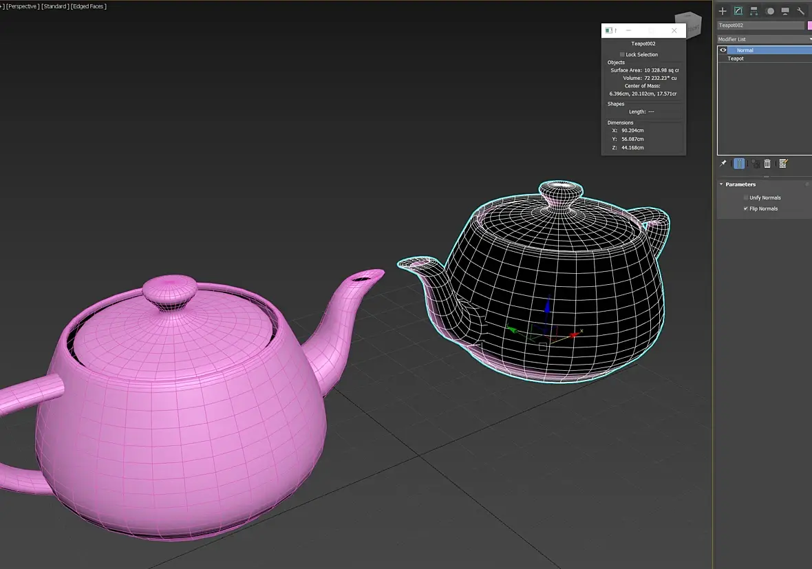The image size is (812, 569).
Task: Open the Create panel plus icon
Action: 723,11
